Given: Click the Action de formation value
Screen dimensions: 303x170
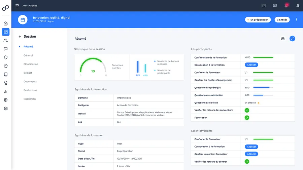Looking at the screenshot, I should click(x=128, y=105).
